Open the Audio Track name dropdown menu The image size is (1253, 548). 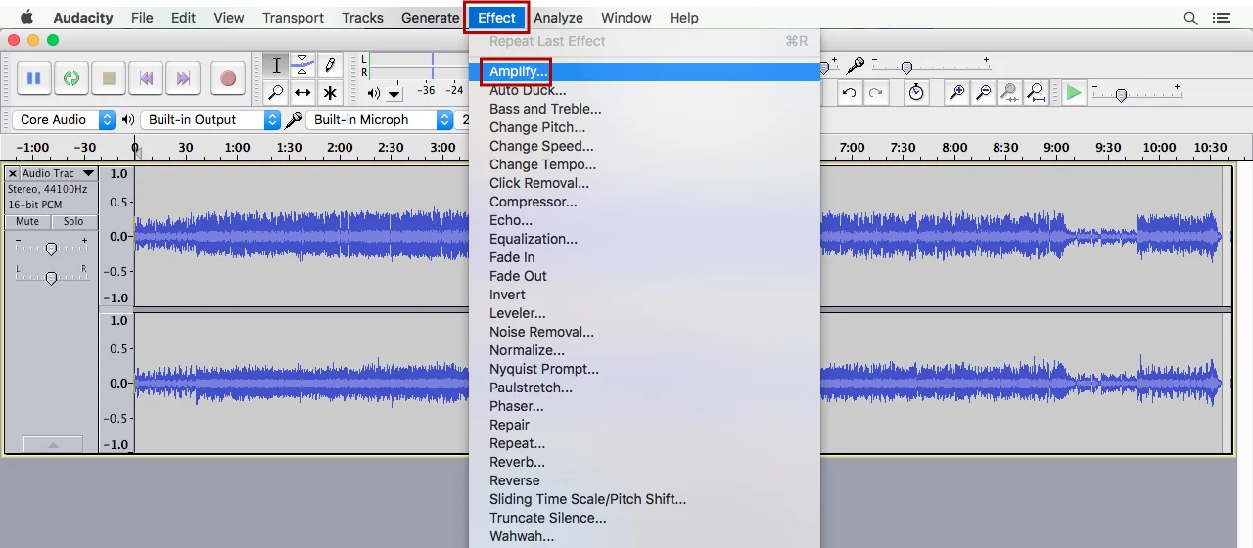(x=58, y=173)
